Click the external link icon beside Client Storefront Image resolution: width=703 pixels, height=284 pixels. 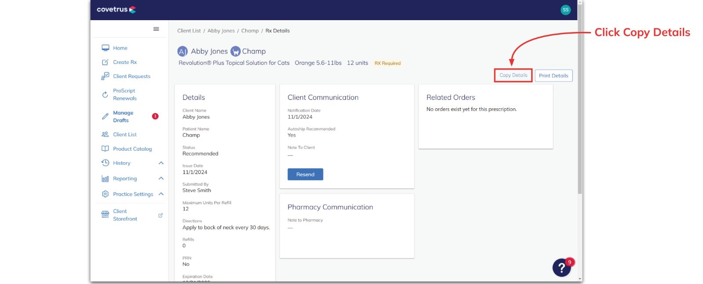pos(160,215)
